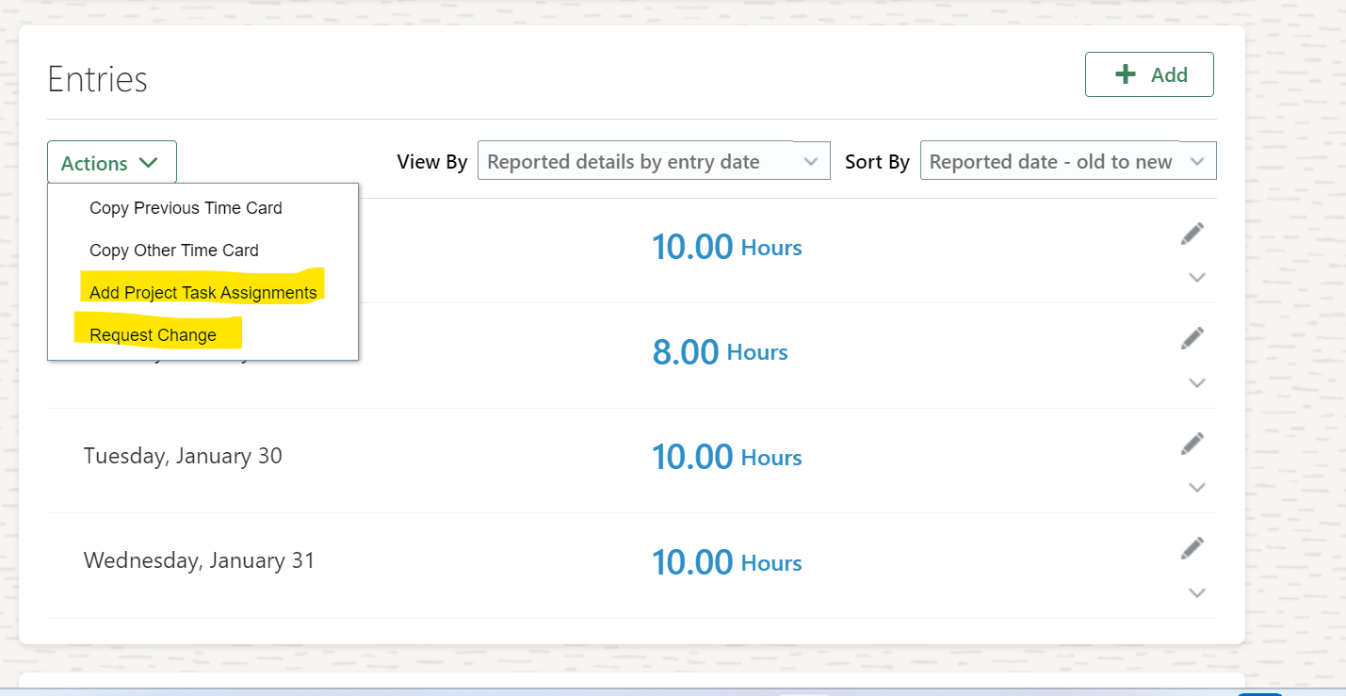Select the highlighted Add Project Task Assignments option
The width and height of the screenshot is (1346, 696).
pyautogui.click(x=203, y=292)
